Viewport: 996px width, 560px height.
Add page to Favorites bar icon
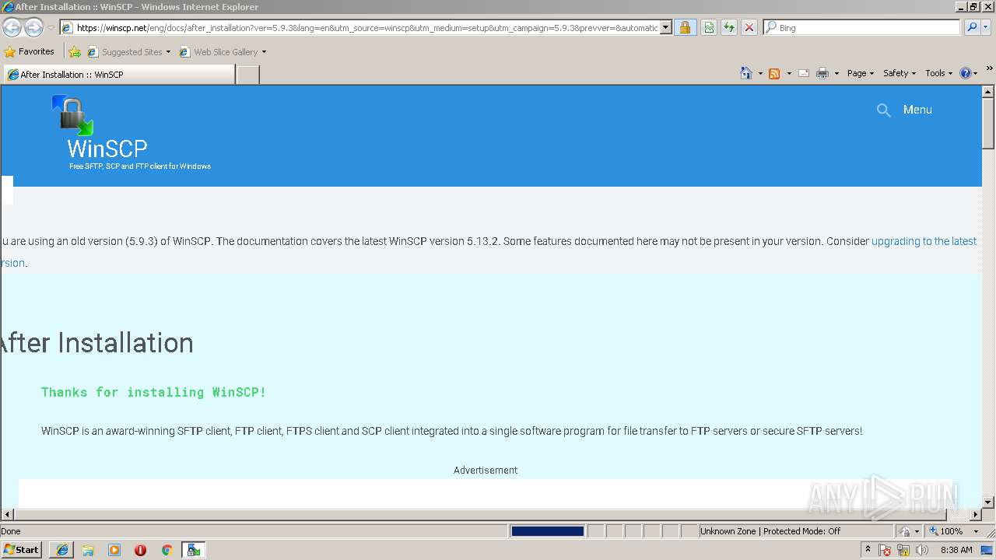point(75,52)
